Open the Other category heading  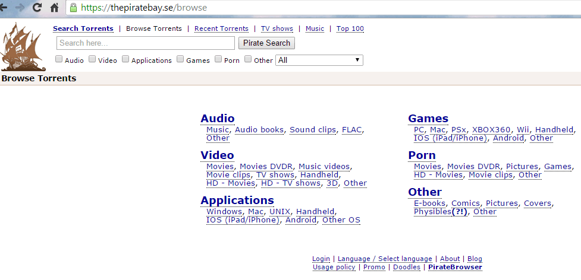425,192
